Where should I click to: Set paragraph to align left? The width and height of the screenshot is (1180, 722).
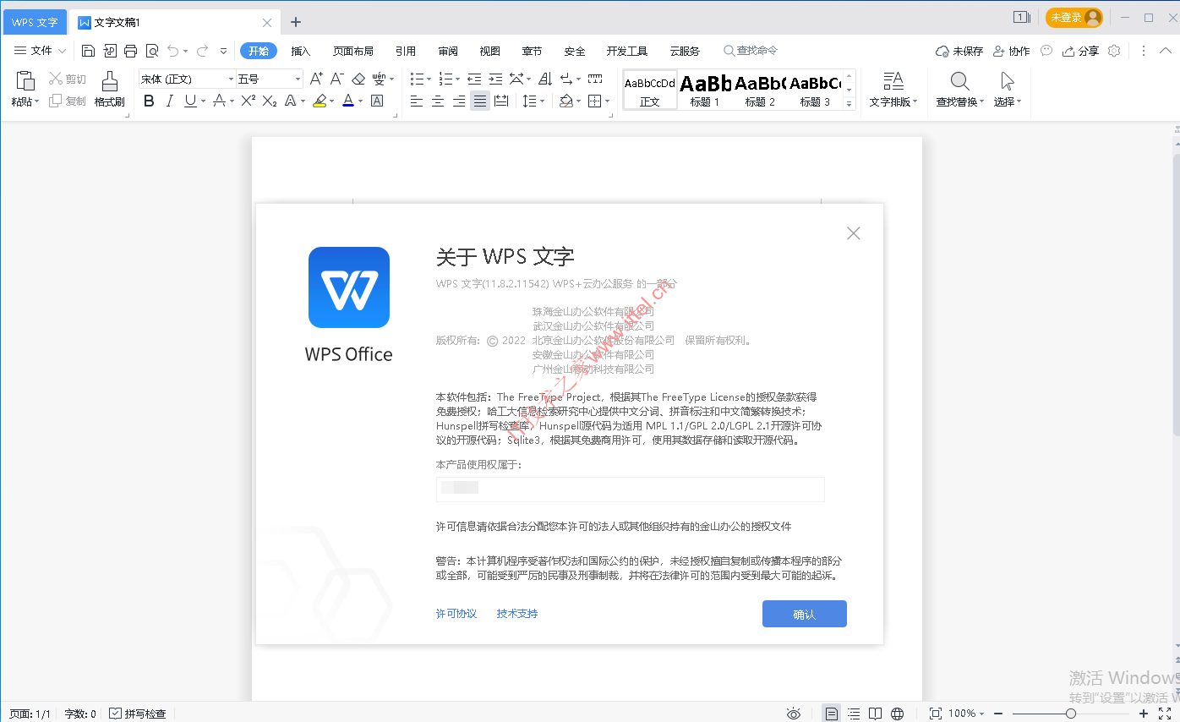click(x=417, y=101)
